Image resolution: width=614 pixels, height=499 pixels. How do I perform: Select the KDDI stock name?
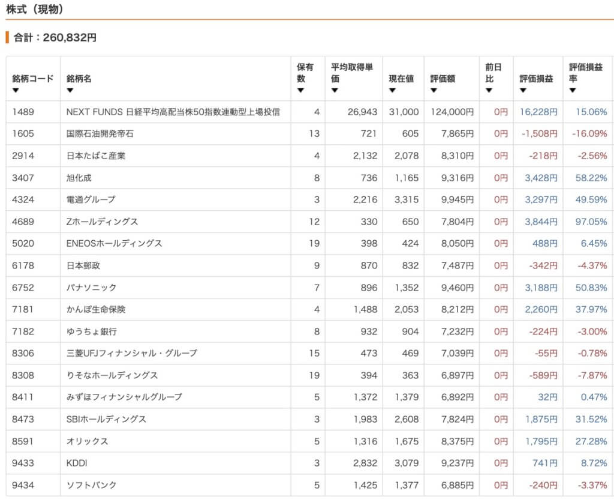[77, 463]
